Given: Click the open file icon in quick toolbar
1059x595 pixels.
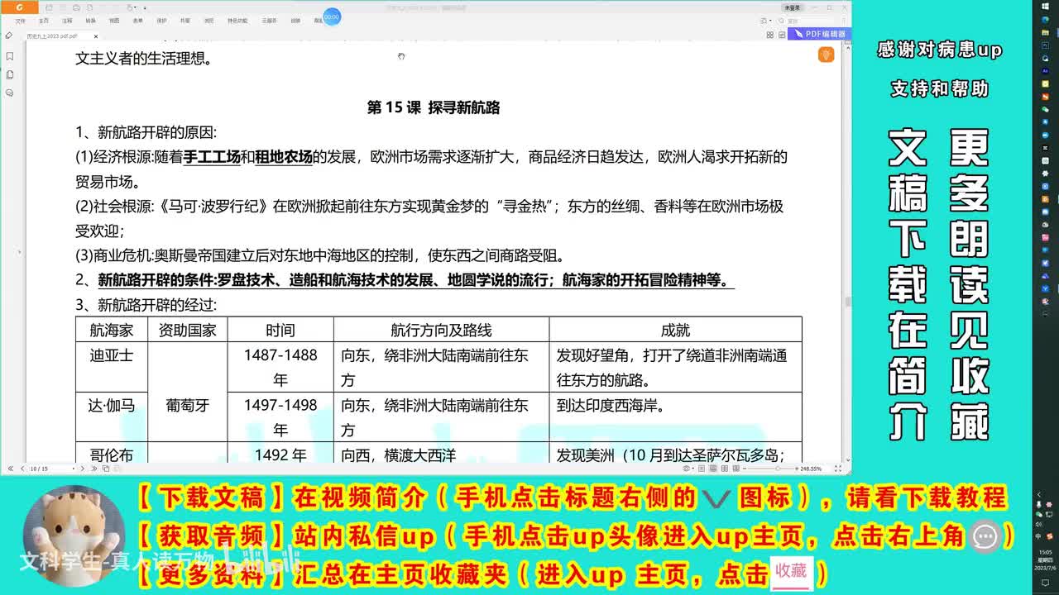Looking at the screenshot, I should click(50, 8).
